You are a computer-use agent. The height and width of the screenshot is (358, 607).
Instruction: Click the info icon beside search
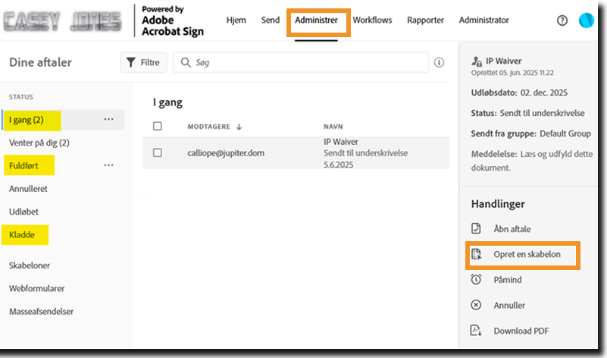point(439,62)
